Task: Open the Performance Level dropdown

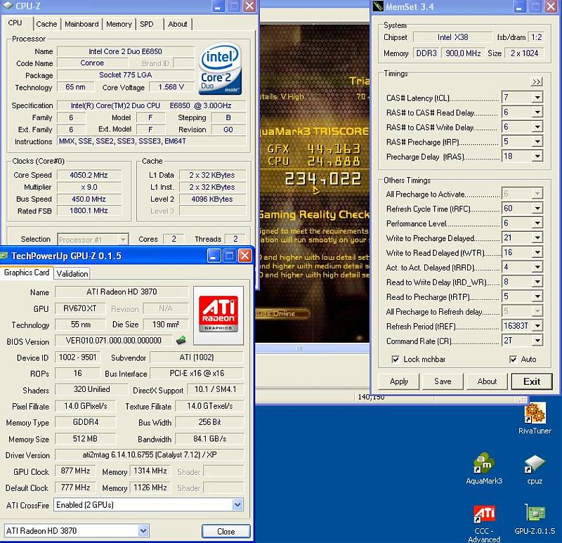Action: pyautogui.click(x=537, y=223)
